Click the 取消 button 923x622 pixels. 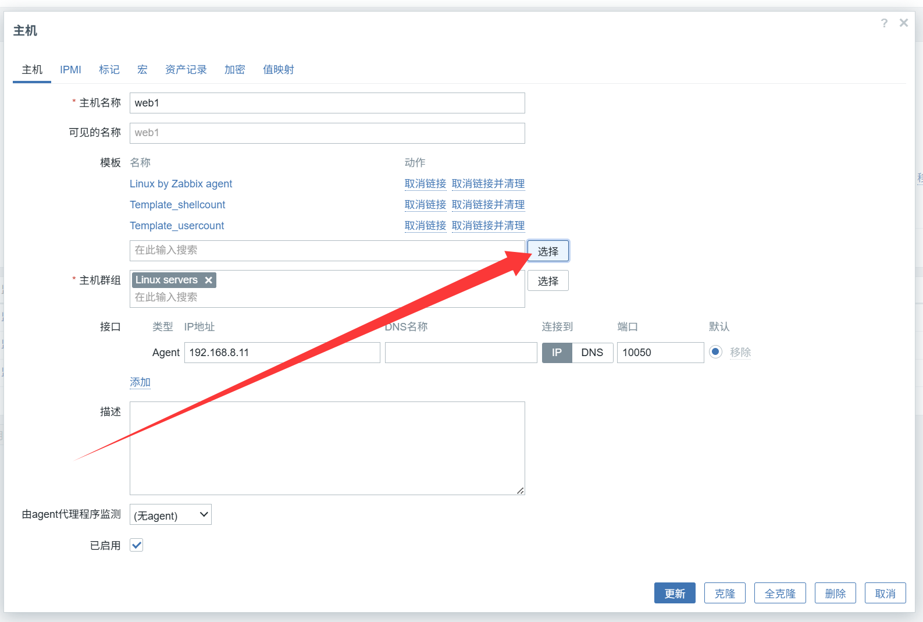click(x=885, y=593)
